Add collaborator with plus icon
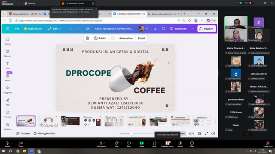The height and width of the screenshot is (154, 275). coord(147,29)
